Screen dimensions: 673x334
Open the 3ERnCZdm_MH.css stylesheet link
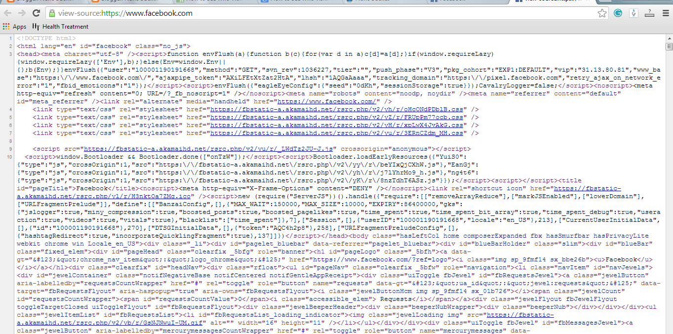point(337,133)
